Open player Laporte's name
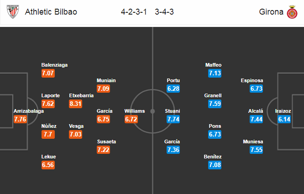The image size is (304, 194). pyautogui.click(x=50, y=95)
